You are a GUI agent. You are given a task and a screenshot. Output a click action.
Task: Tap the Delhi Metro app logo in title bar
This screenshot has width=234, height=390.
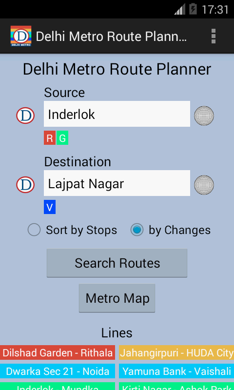tap(21, 36)
